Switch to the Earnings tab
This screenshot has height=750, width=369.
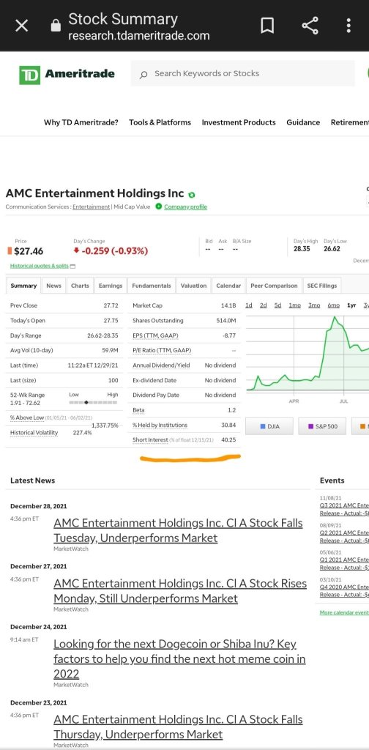click(x=111, y=286)
